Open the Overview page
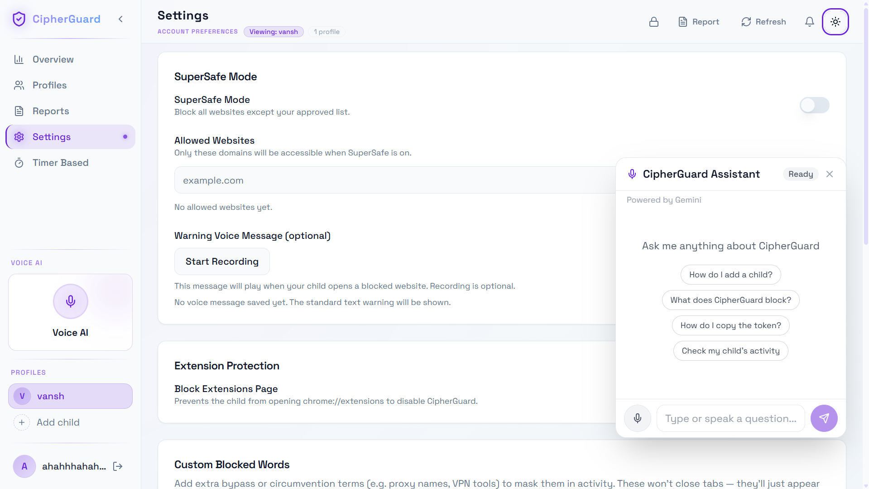 (x=70, y=59)
